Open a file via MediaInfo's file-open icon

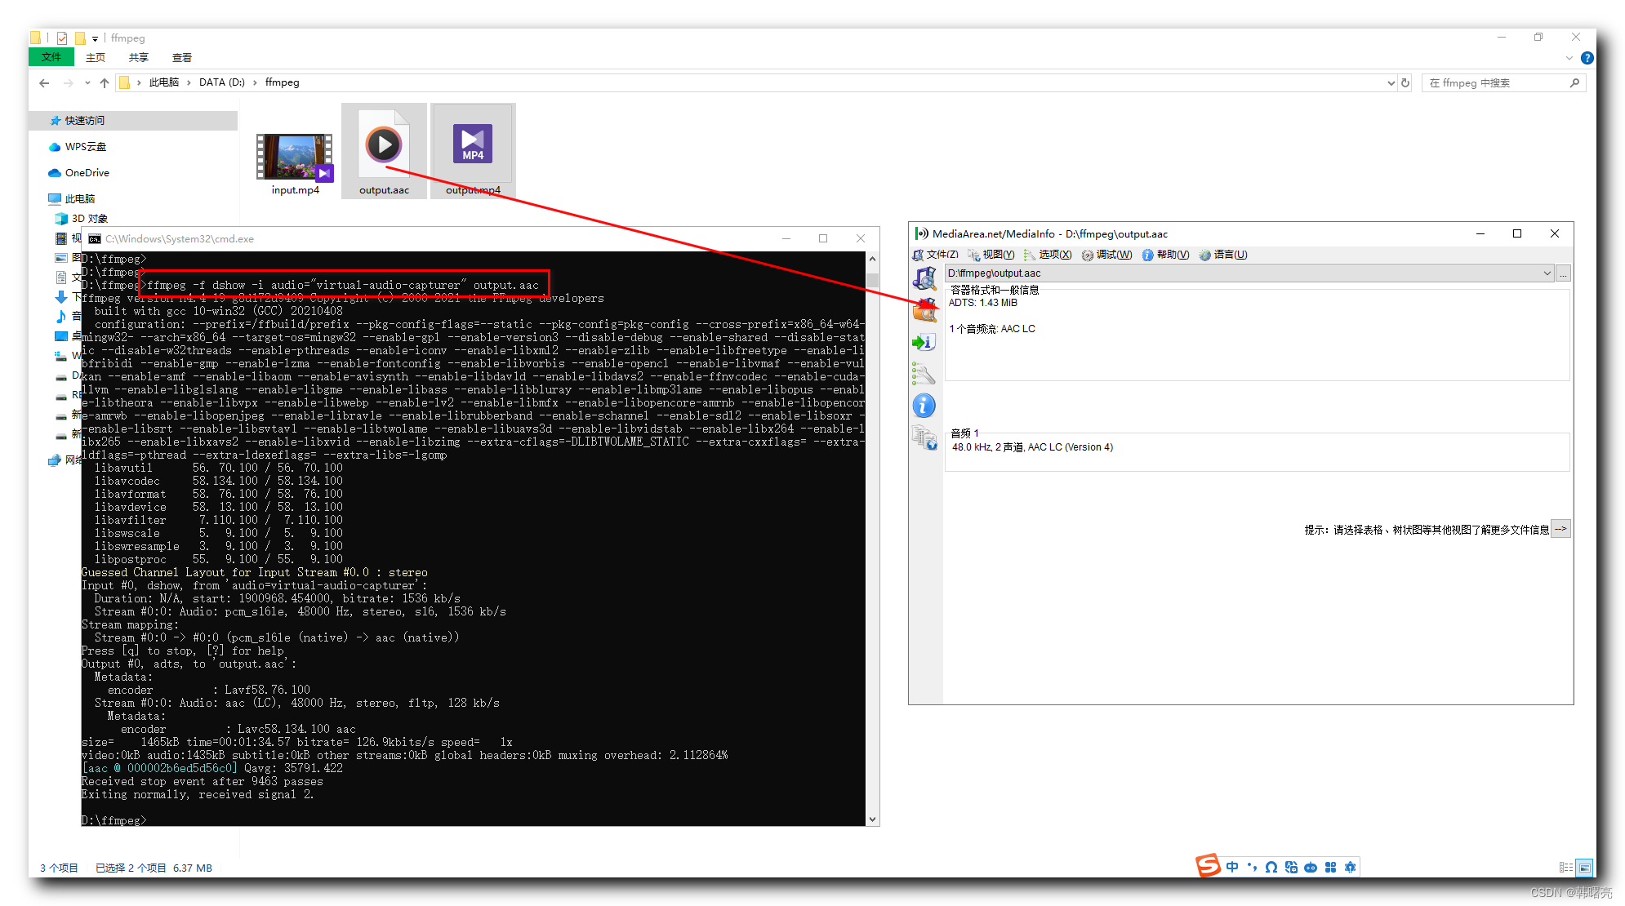(x=925, y=278)
